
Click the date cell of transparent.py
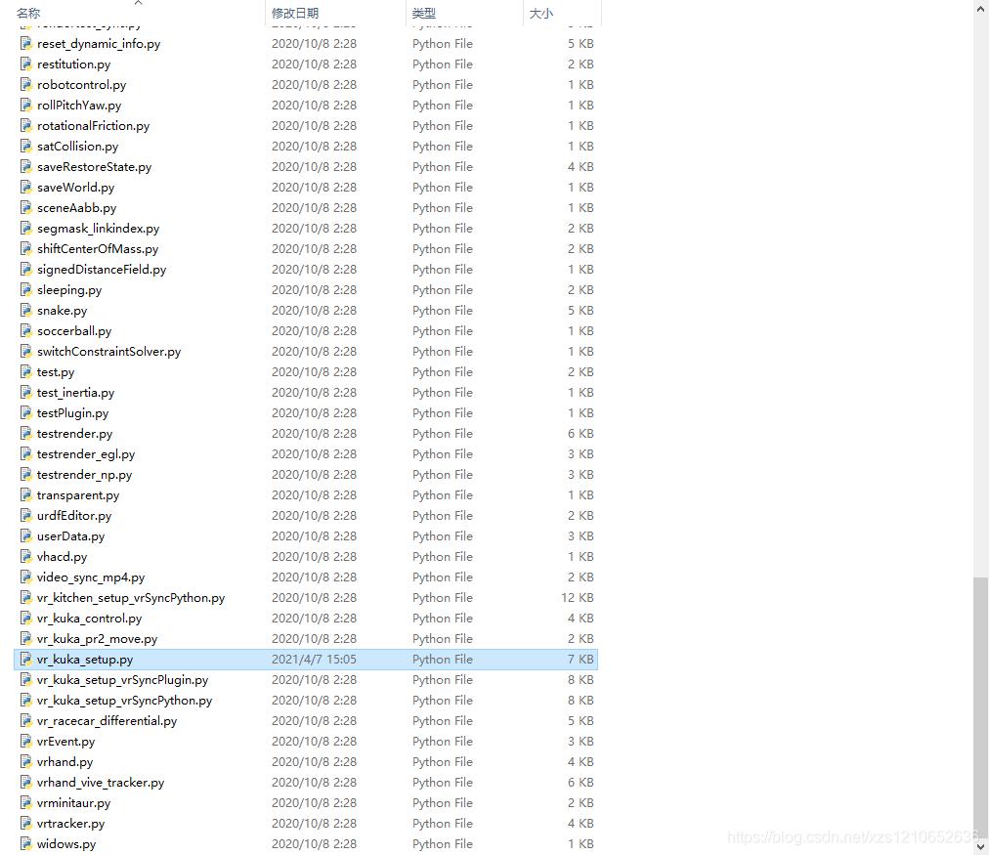[314, 494]
